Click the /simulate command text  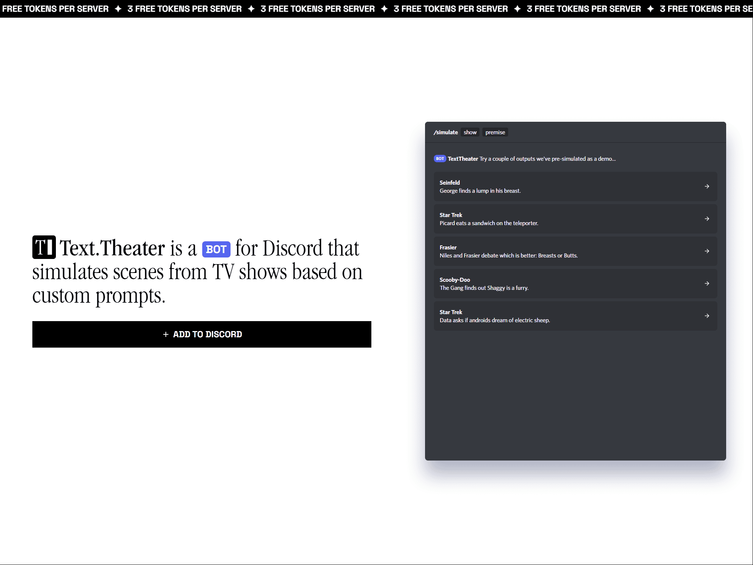446,132
